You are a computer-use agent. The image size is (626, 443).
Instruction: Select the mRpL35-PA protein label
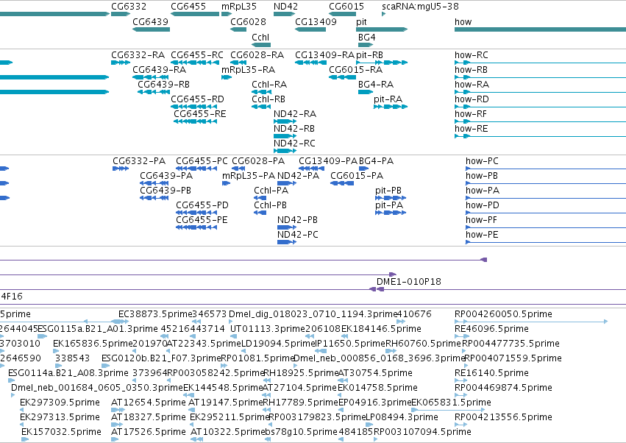coord(249,176)
